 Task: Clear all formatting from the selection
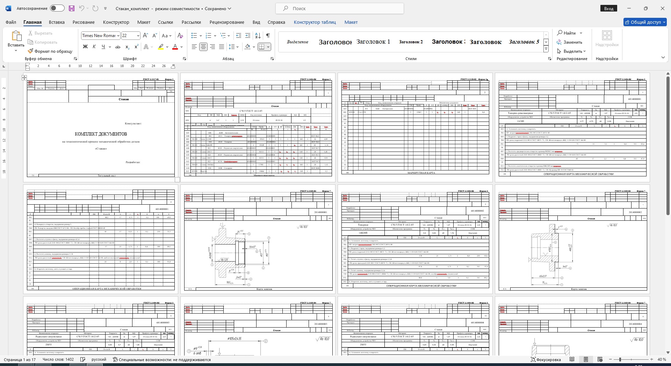tap(180, 36)
